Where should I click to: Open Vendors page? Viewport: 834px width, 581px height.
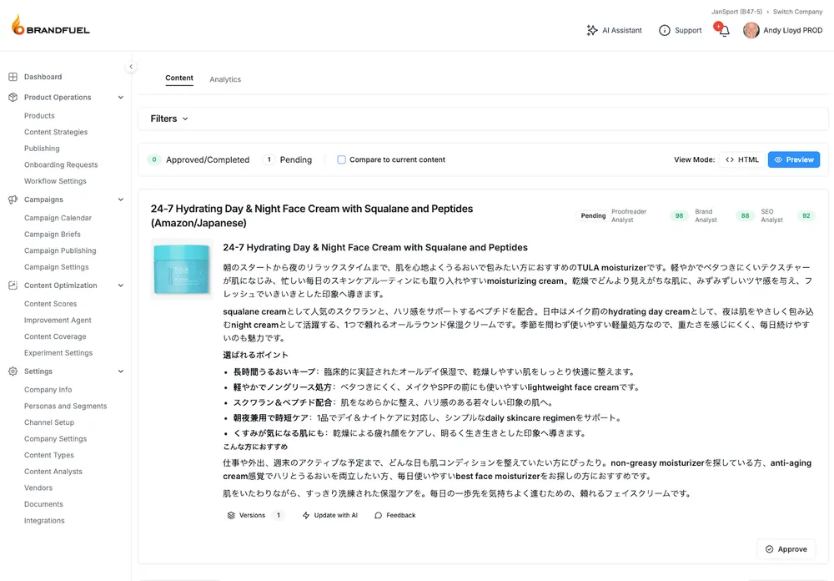pos(38,488)
